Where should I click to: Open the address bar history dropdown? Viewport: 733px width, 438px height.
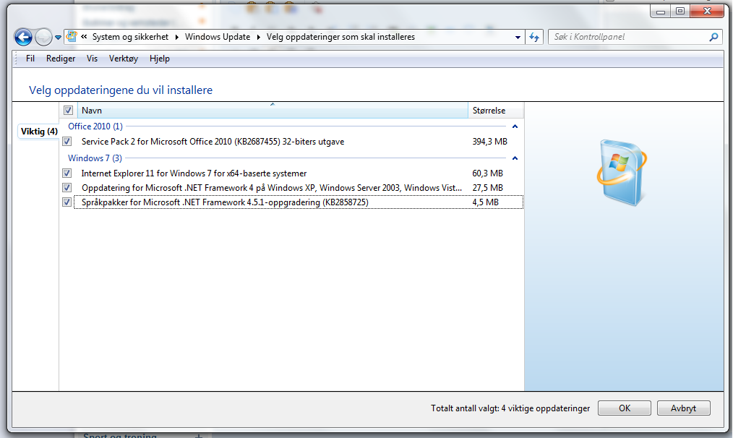[518, 38]
